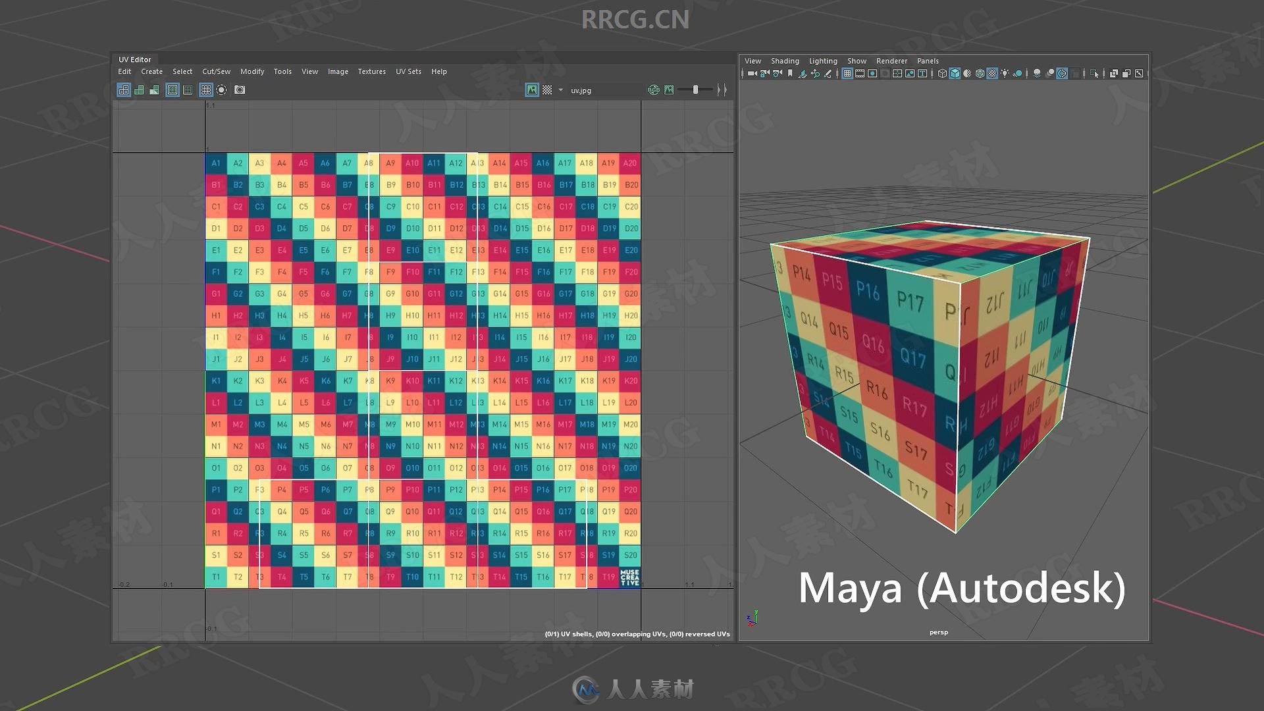Toggle UV Editor grid icon

coord(206,90)
